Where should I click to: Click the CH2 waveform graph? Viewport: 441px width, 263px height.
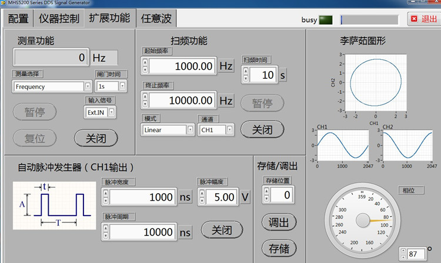pos(408,144)
